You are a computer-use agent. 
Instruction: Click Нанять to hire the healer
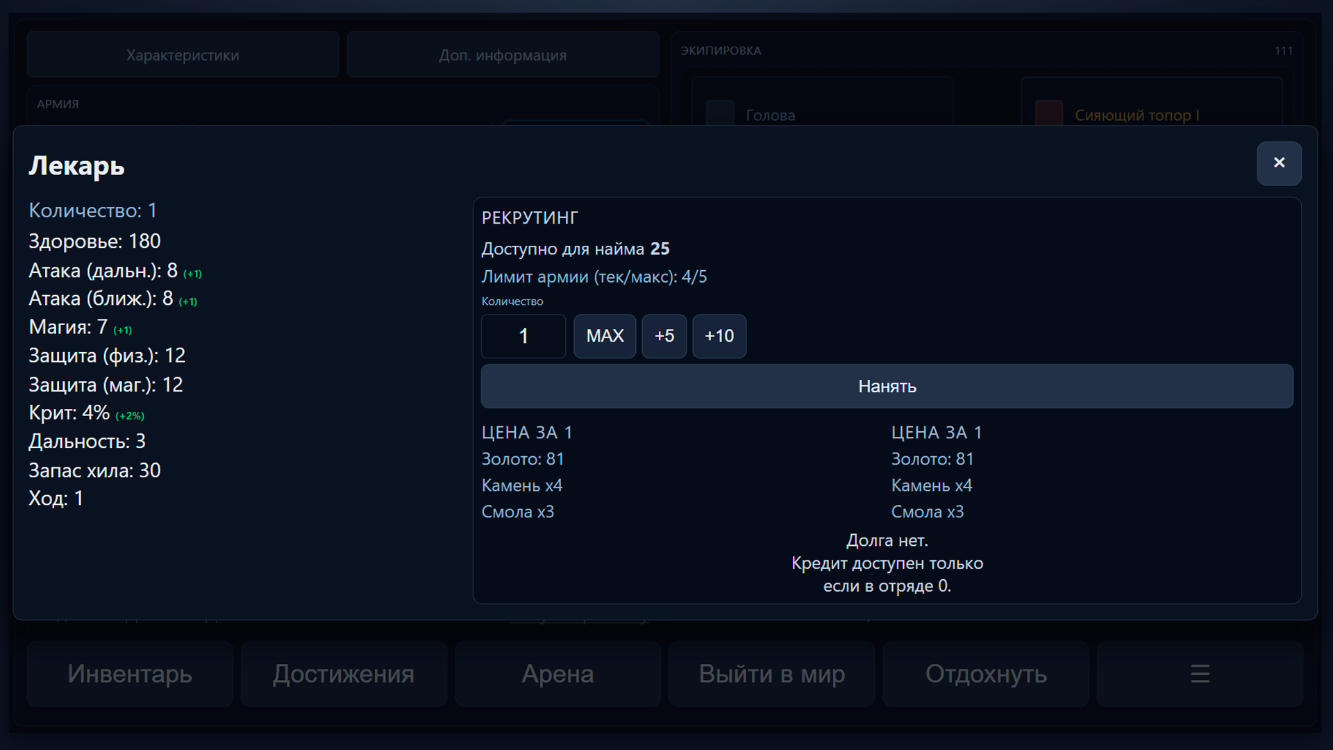pyautogui.click(x=887, y=387)
